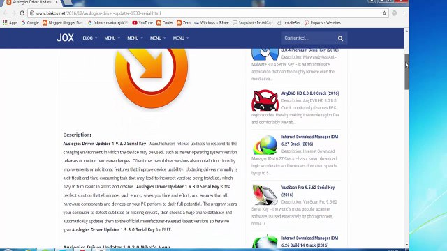Expand the third MENU dropdown
Screen dimensions: 447x251
pyautogui.click(x=158, y=38)
